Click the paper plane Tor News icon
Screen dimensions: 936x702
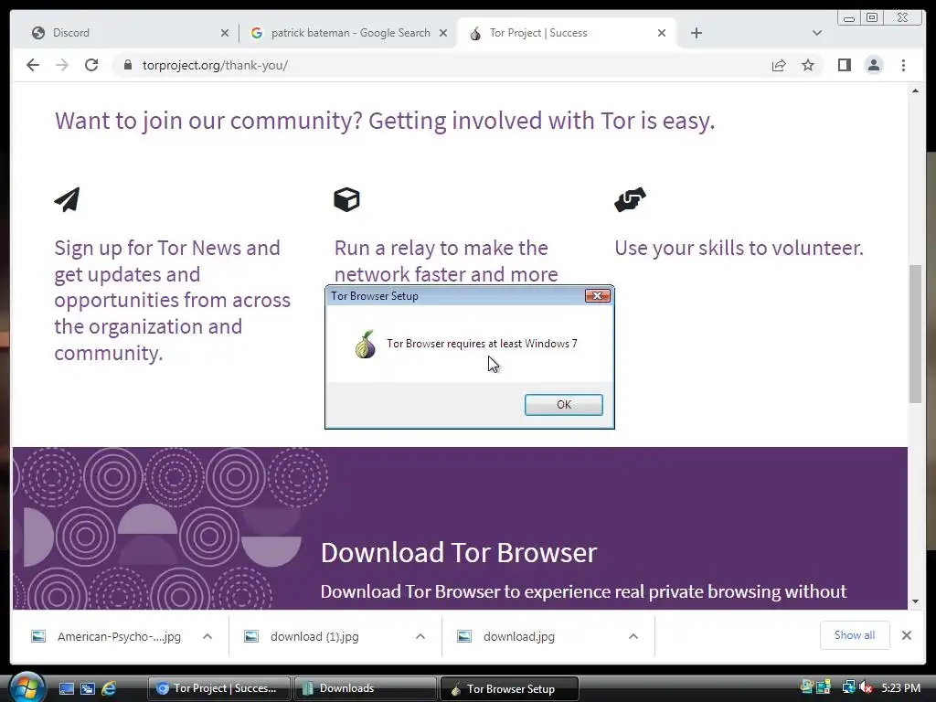tap(67, 199)
